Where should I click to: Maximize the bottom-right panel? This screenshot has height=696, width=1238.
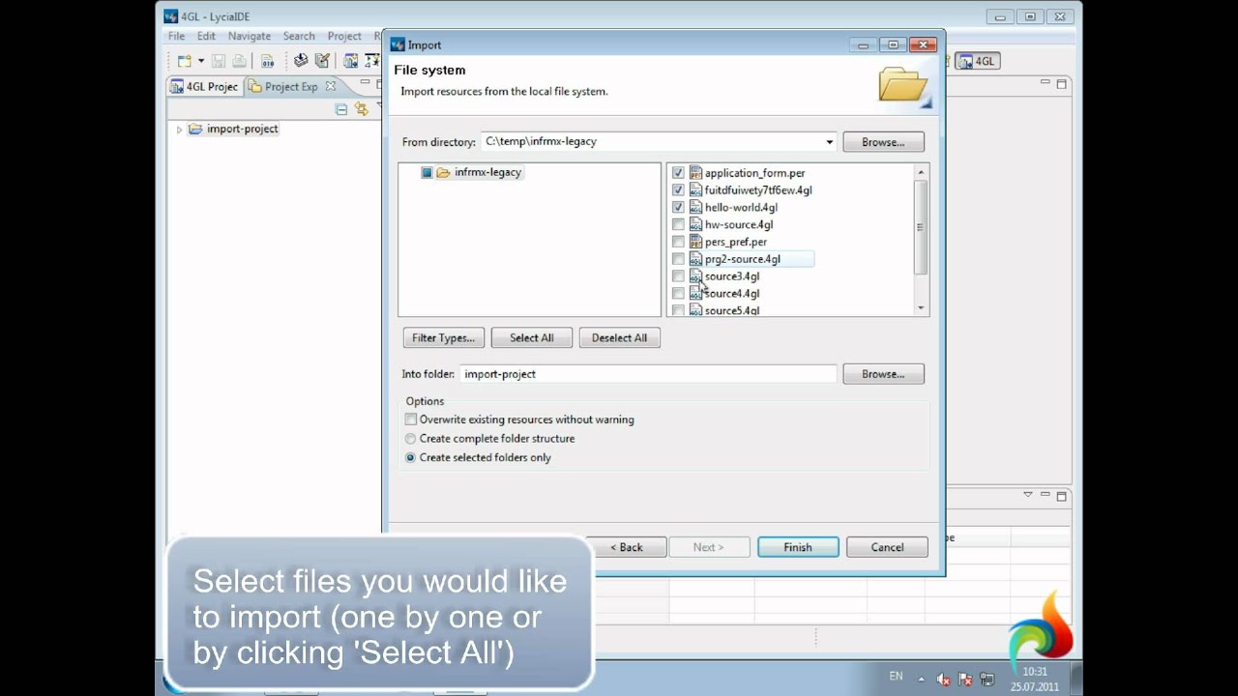pyautogui.click(x=1061, y=496)
